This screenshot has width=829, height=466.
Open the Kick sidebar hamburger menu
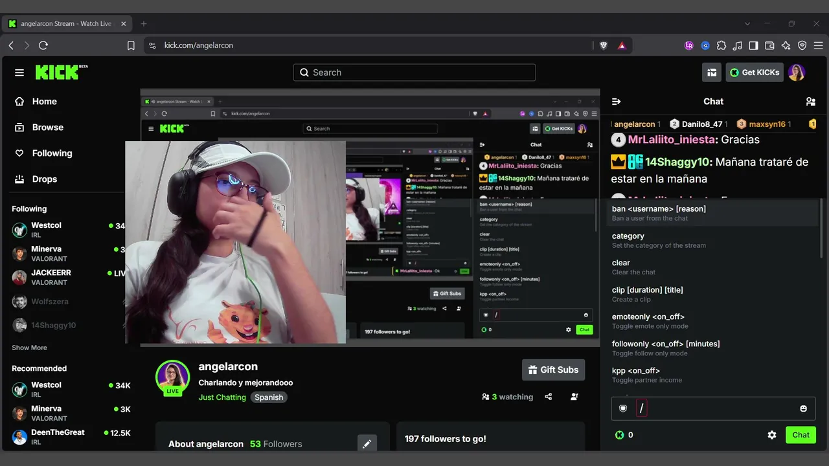click(x=19, y=72)
